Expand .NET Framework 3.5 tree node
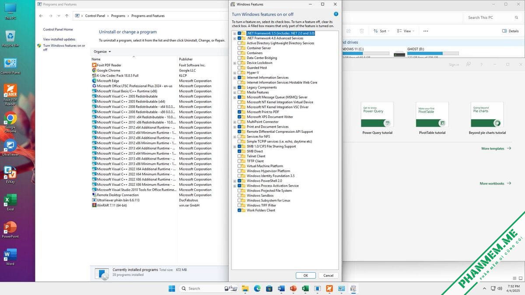525x295 pixels. pyautogui.click(x=234, y=33)
